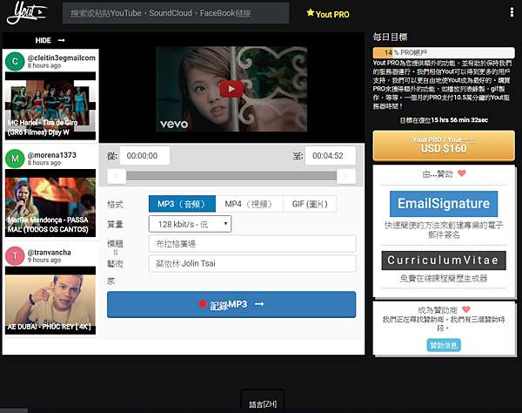Select the MP3 audio format tab
The width and height of the screenshot is (522, 413).
[x=182, y=204]
